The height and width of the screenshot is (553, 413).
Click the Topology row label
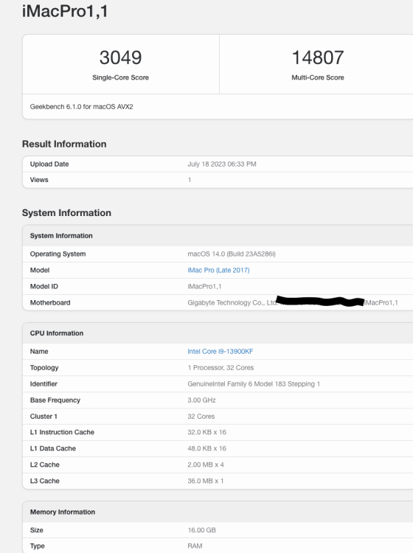click(44, 367)
